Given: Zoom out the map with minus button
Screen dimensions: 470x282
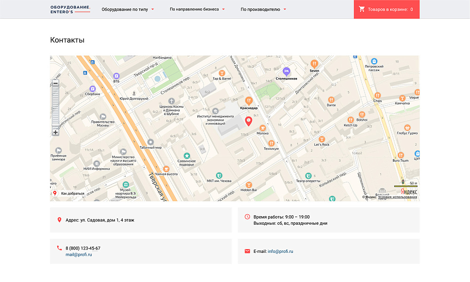Looking at the screenshot, I should [x=55, y=83].
